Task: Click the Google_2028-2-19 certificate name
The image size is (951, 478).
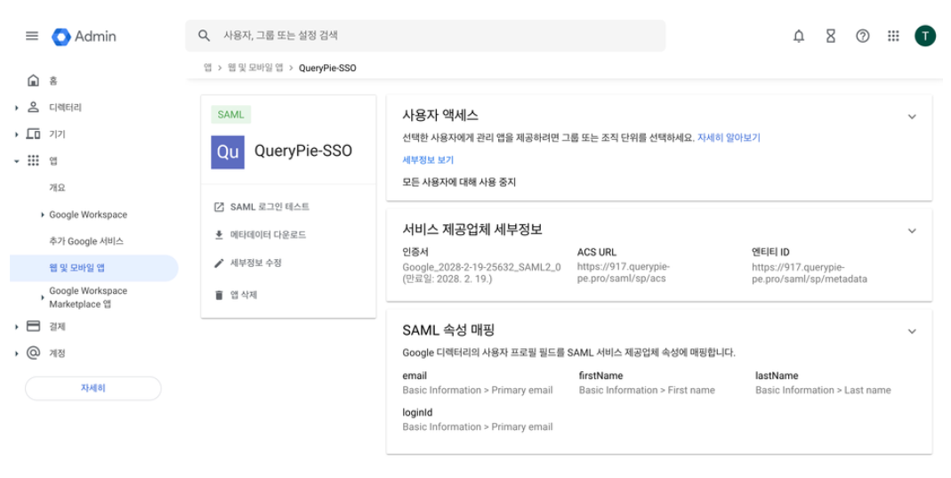Action: click(x=481, y=267)
